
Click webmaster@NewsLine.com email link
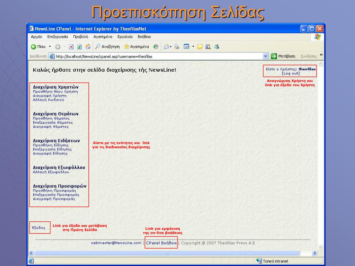point(116,243)
